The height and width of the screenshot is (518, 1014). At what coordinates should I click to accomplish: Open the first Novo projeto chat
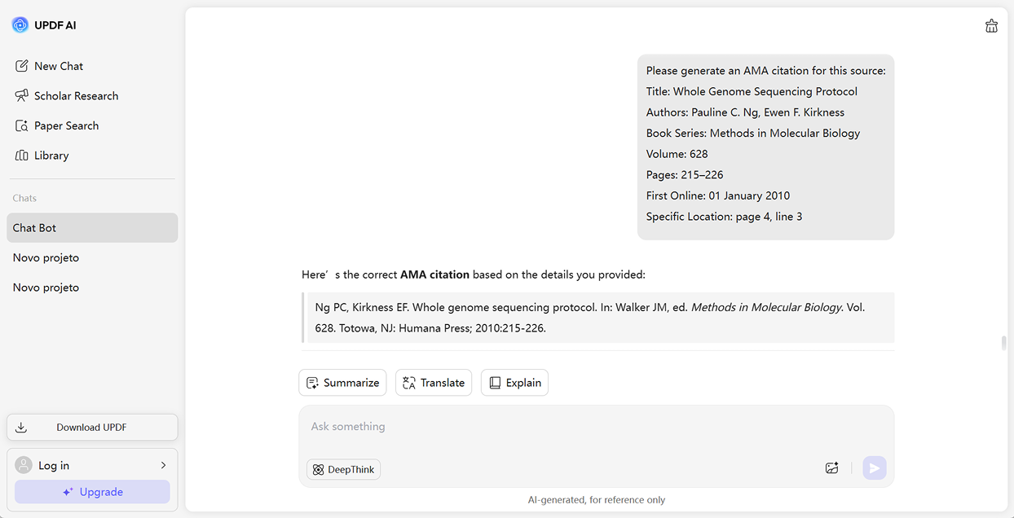(x=46, y=258)
